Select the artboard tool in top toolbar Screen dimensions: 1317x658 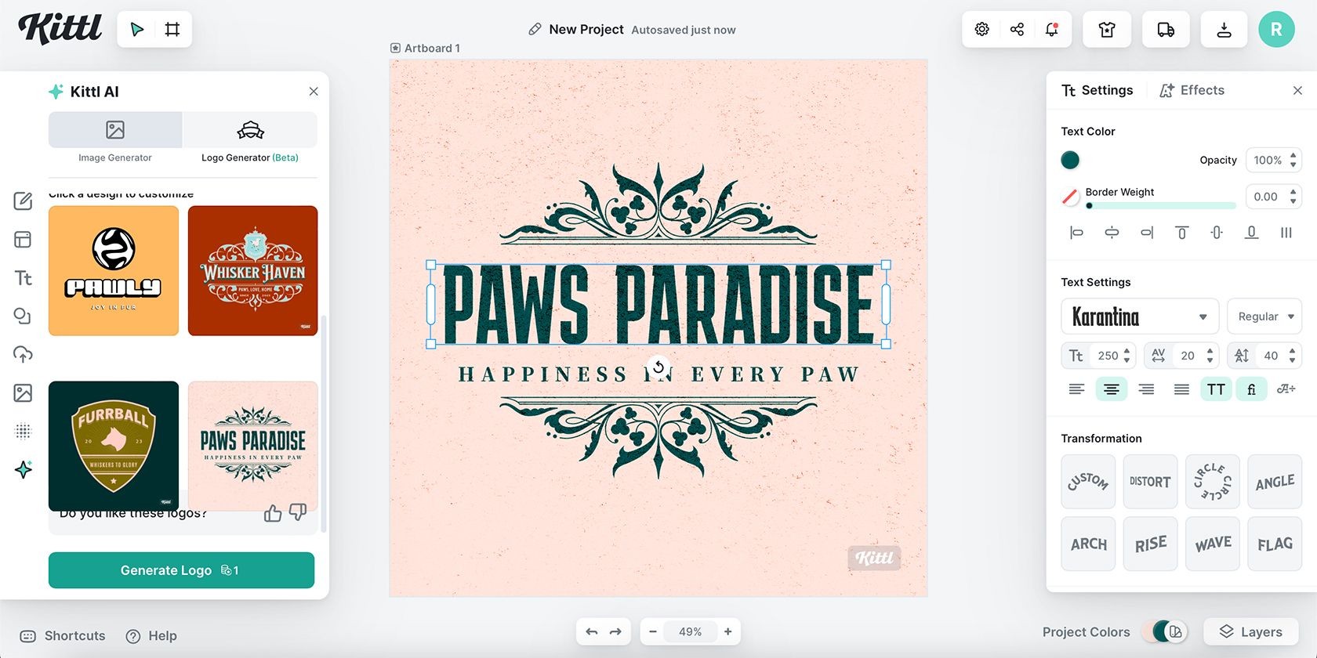pos(172,30)
